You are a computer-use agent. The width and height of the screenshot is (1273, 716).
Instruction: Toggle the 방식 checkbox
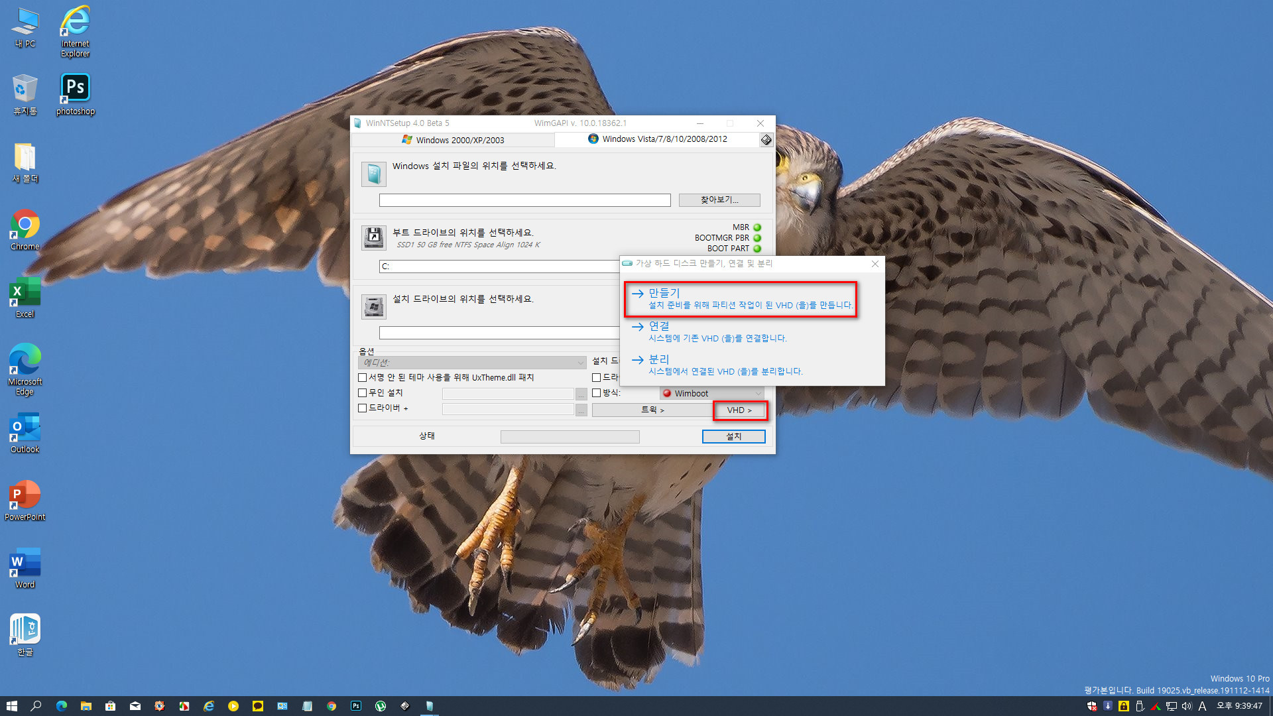(x=597, y=393)
